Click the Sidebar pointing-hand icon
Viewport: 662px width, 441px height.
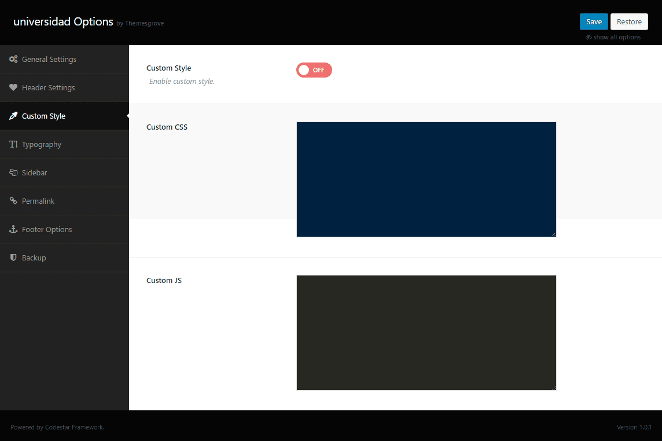[x=13, y=173]
